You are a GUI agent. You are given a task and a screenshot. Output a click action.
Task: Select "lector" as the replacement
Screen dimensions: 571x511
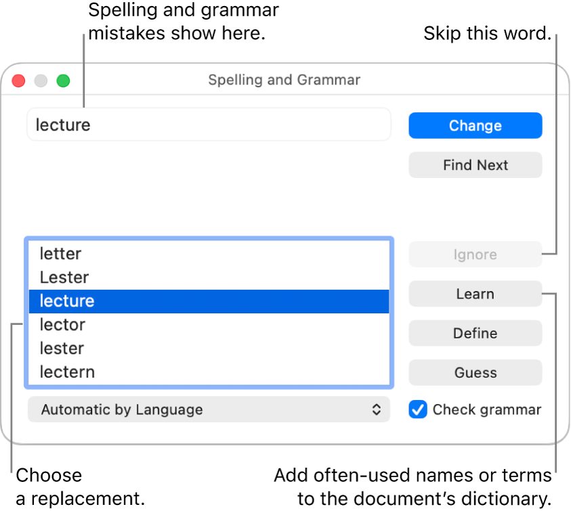coord(62,325)
